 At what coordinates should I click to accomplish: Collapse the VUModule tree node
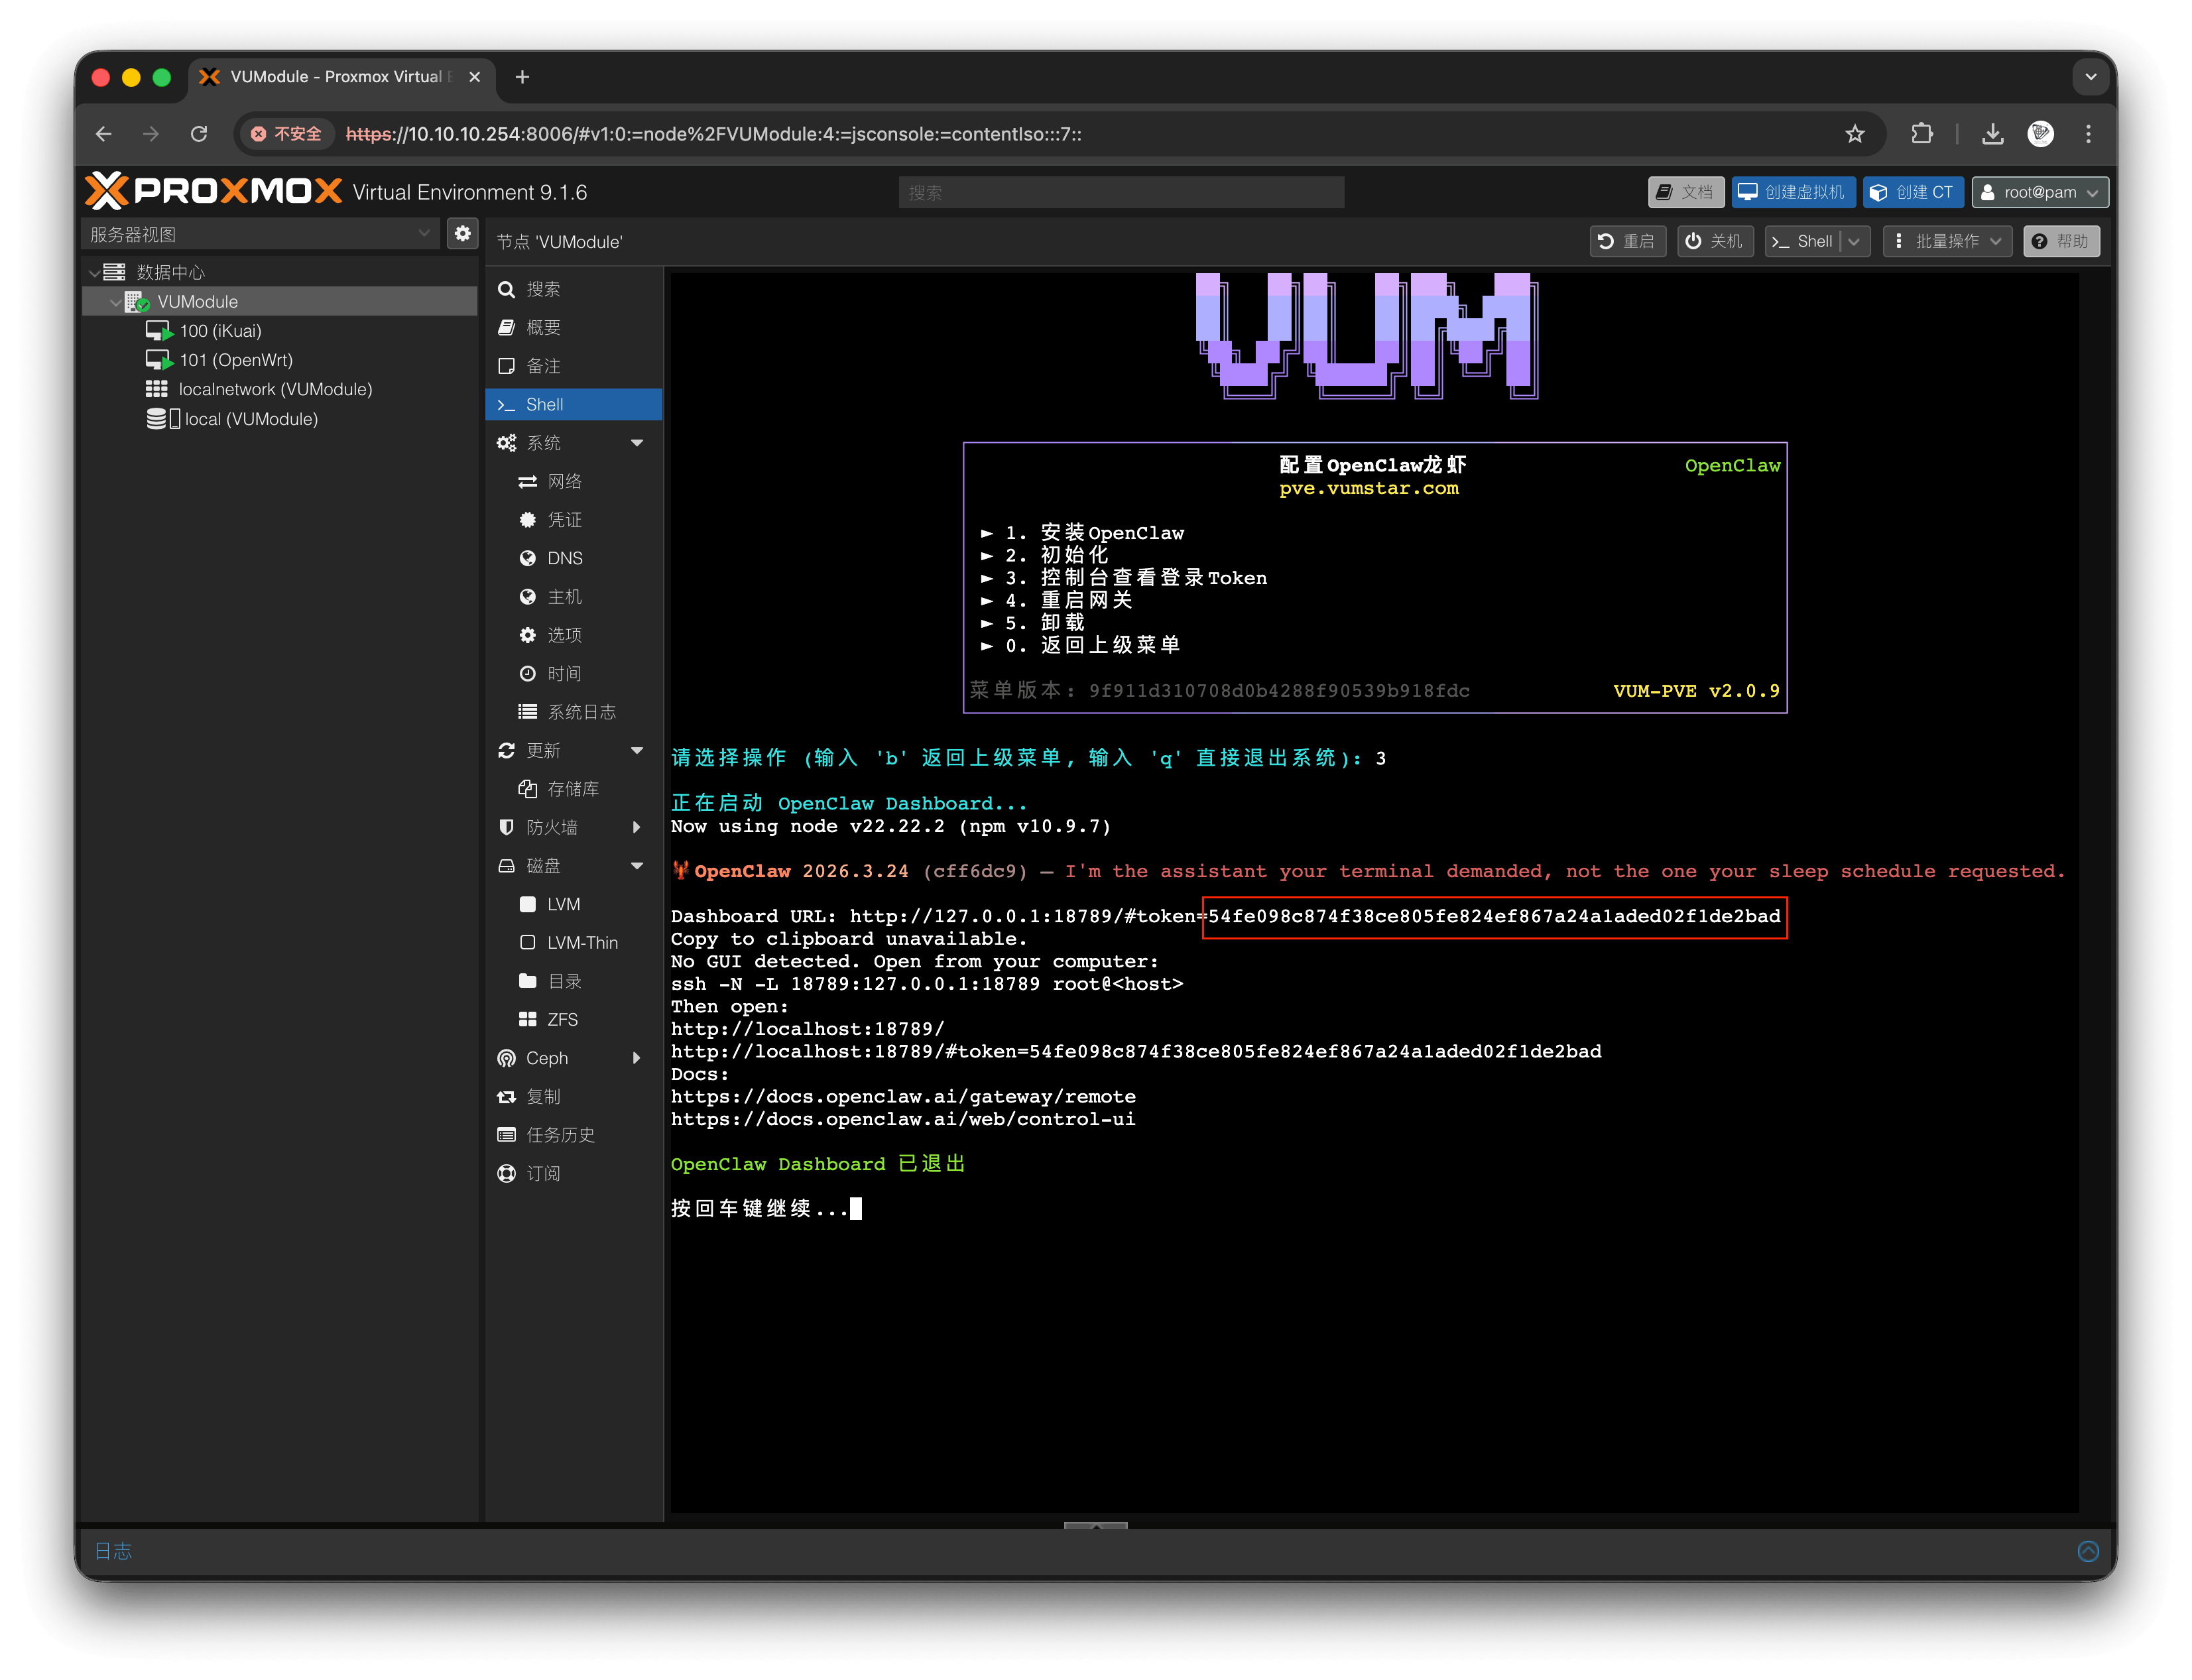point(115,302)
